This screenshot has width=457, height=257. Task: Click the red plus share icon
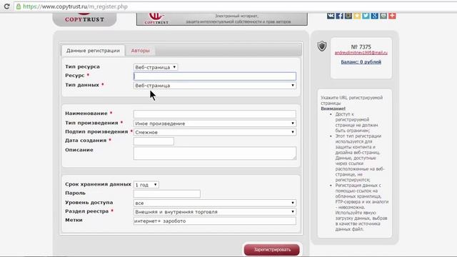pos(392,16)
